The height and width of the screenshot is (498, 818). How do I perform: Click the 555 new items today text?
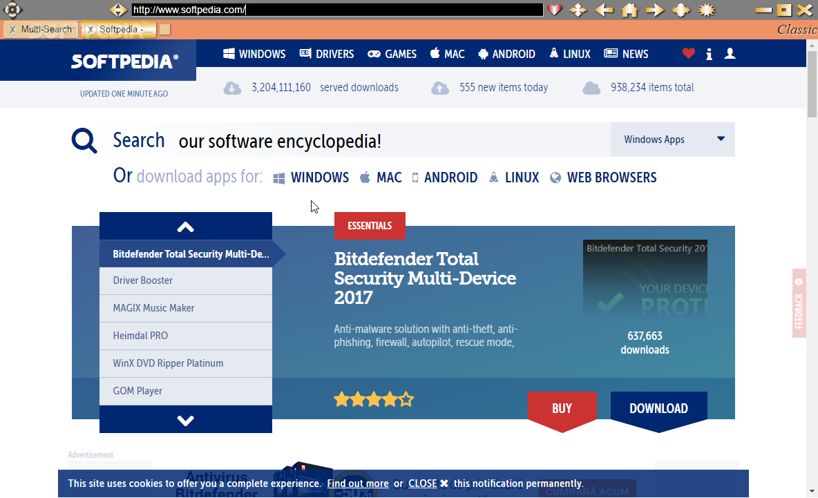coord(504,88)
